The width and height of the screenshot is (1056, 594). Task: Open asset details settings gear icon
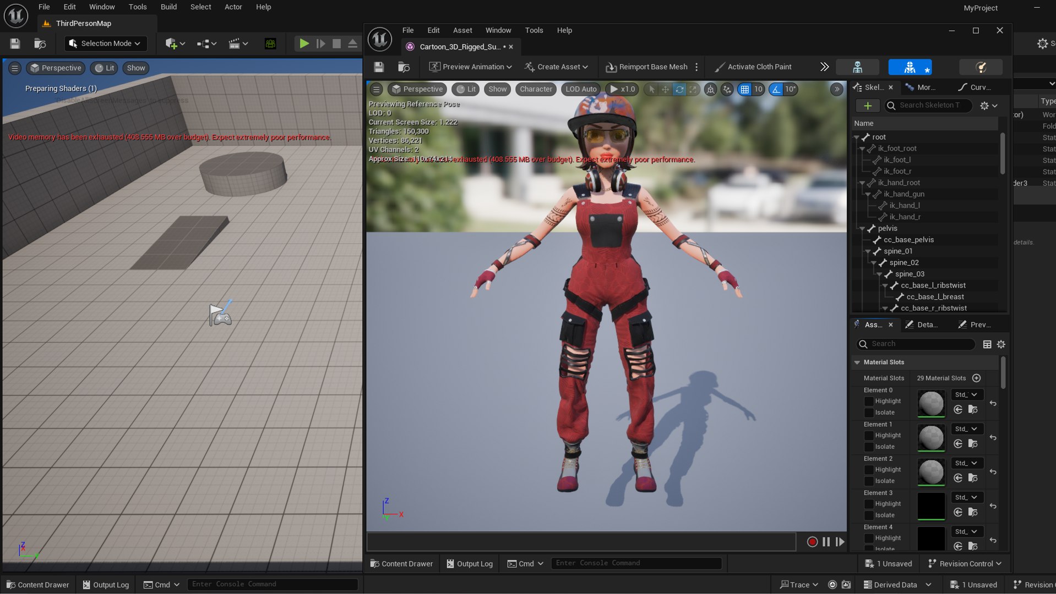pos(1001,344)
